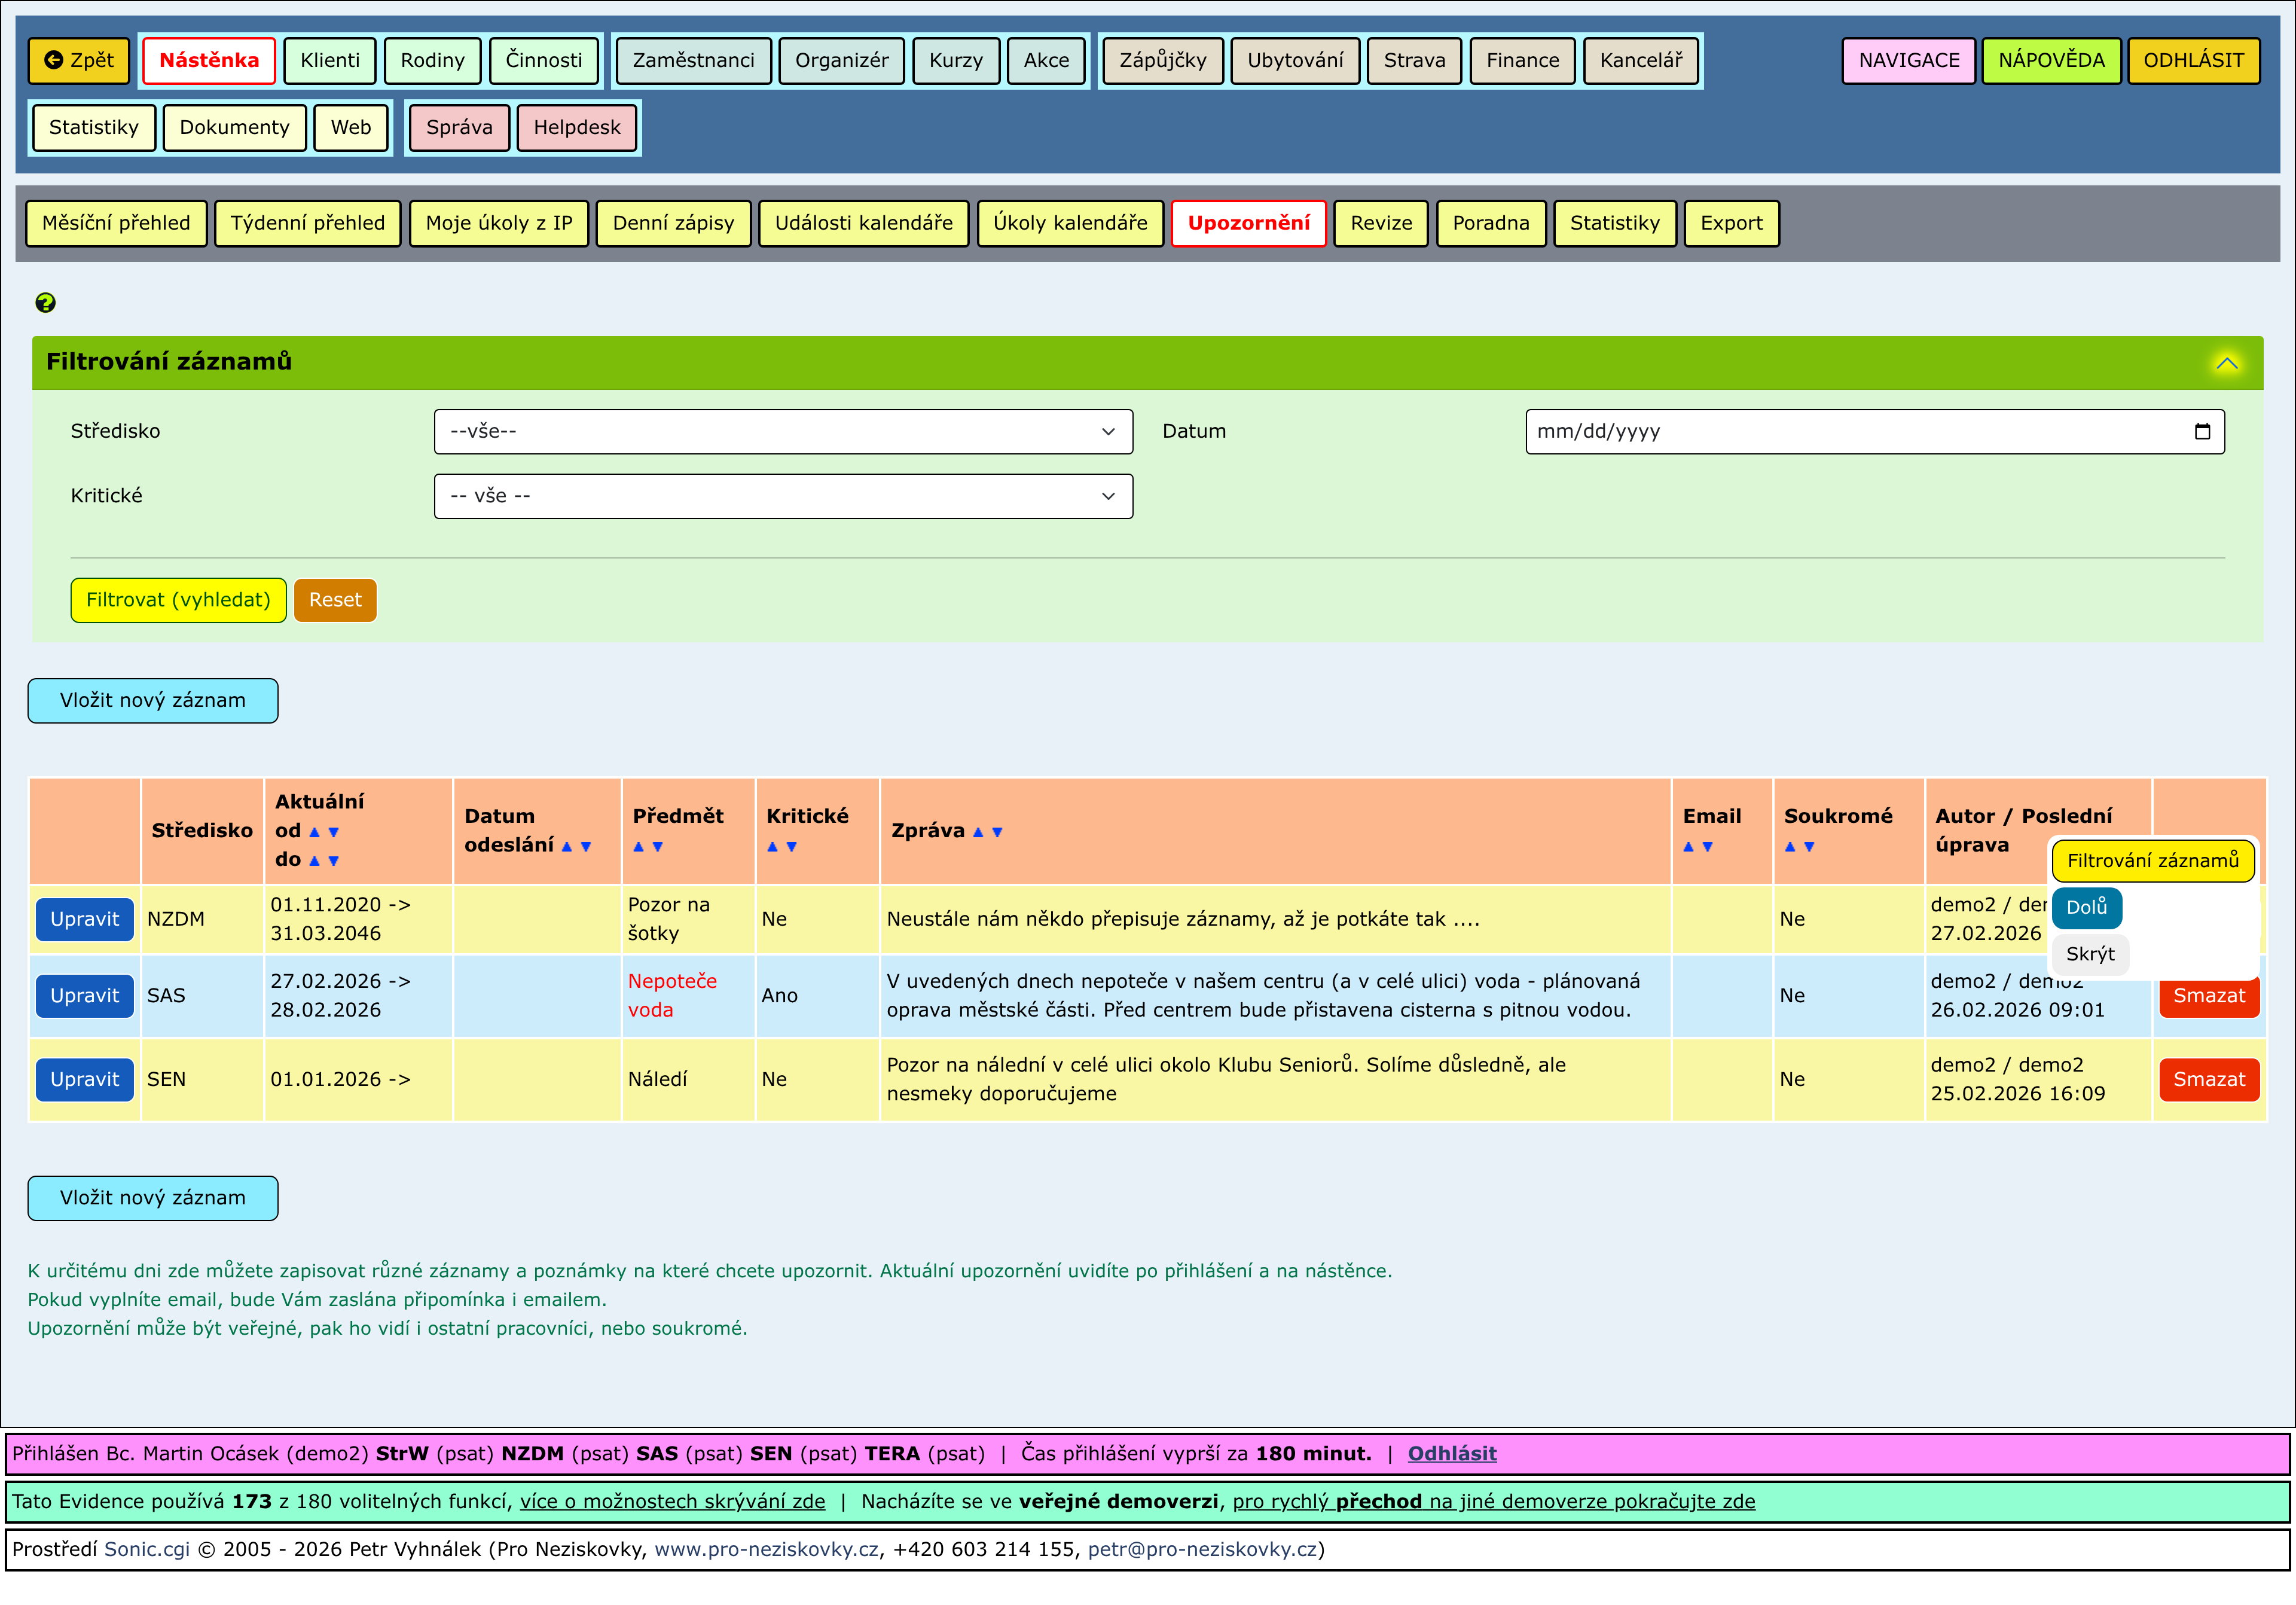
Task: Click the Filtrovat (vyhledat) button
Action: (x=178, y=600)
